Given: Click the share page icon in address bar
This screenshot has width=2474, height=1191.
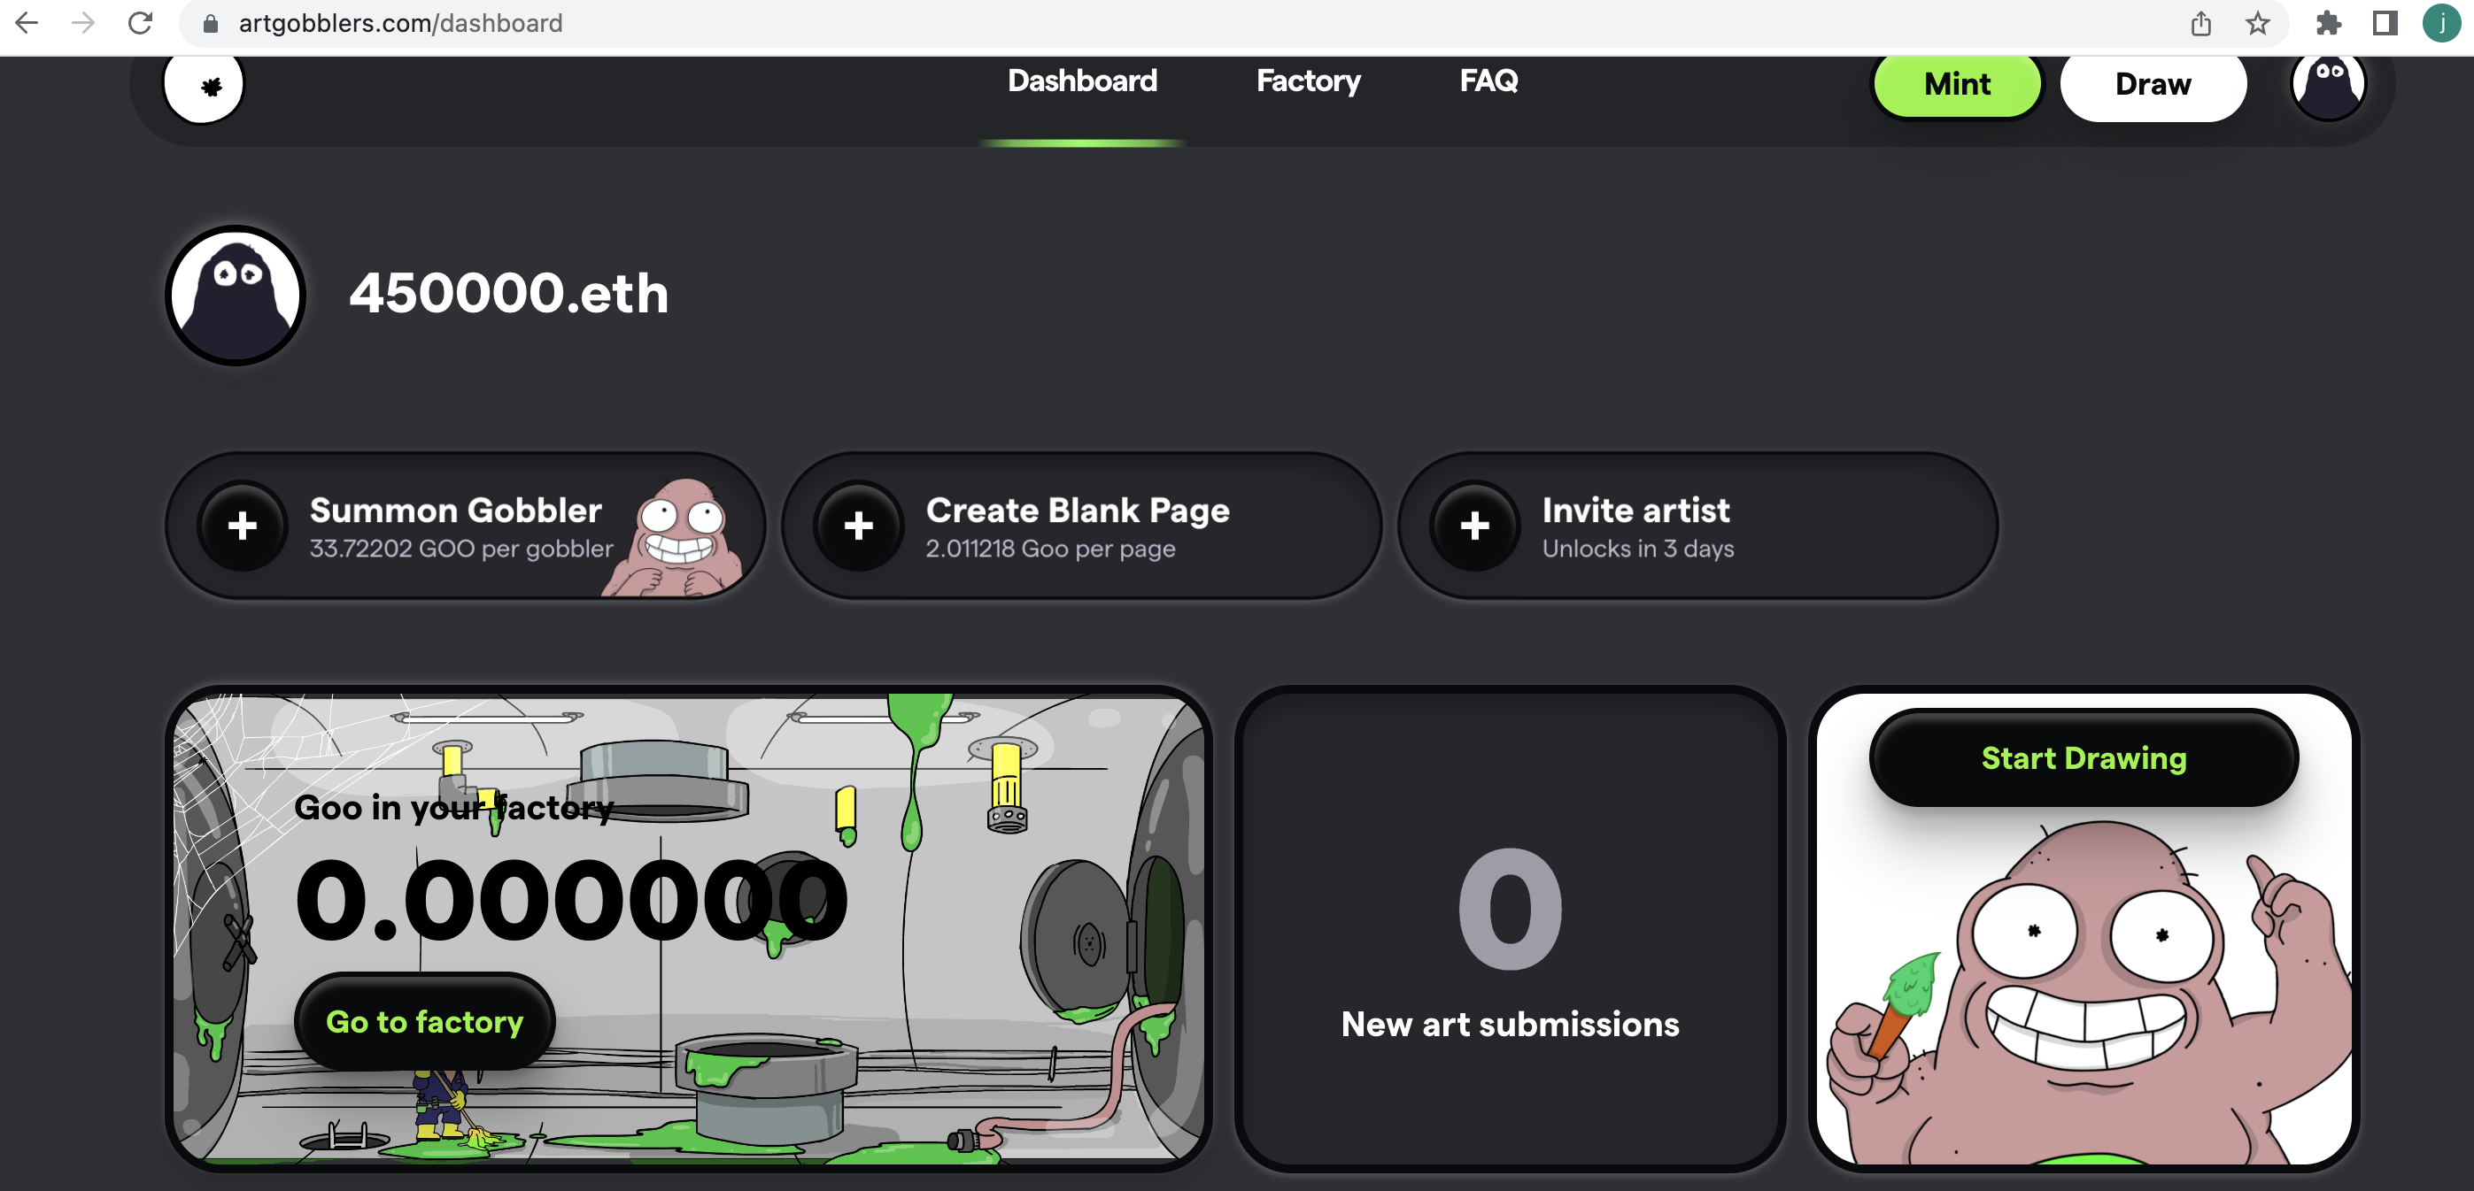Looking at the screenshot, I should [2201, 23].
